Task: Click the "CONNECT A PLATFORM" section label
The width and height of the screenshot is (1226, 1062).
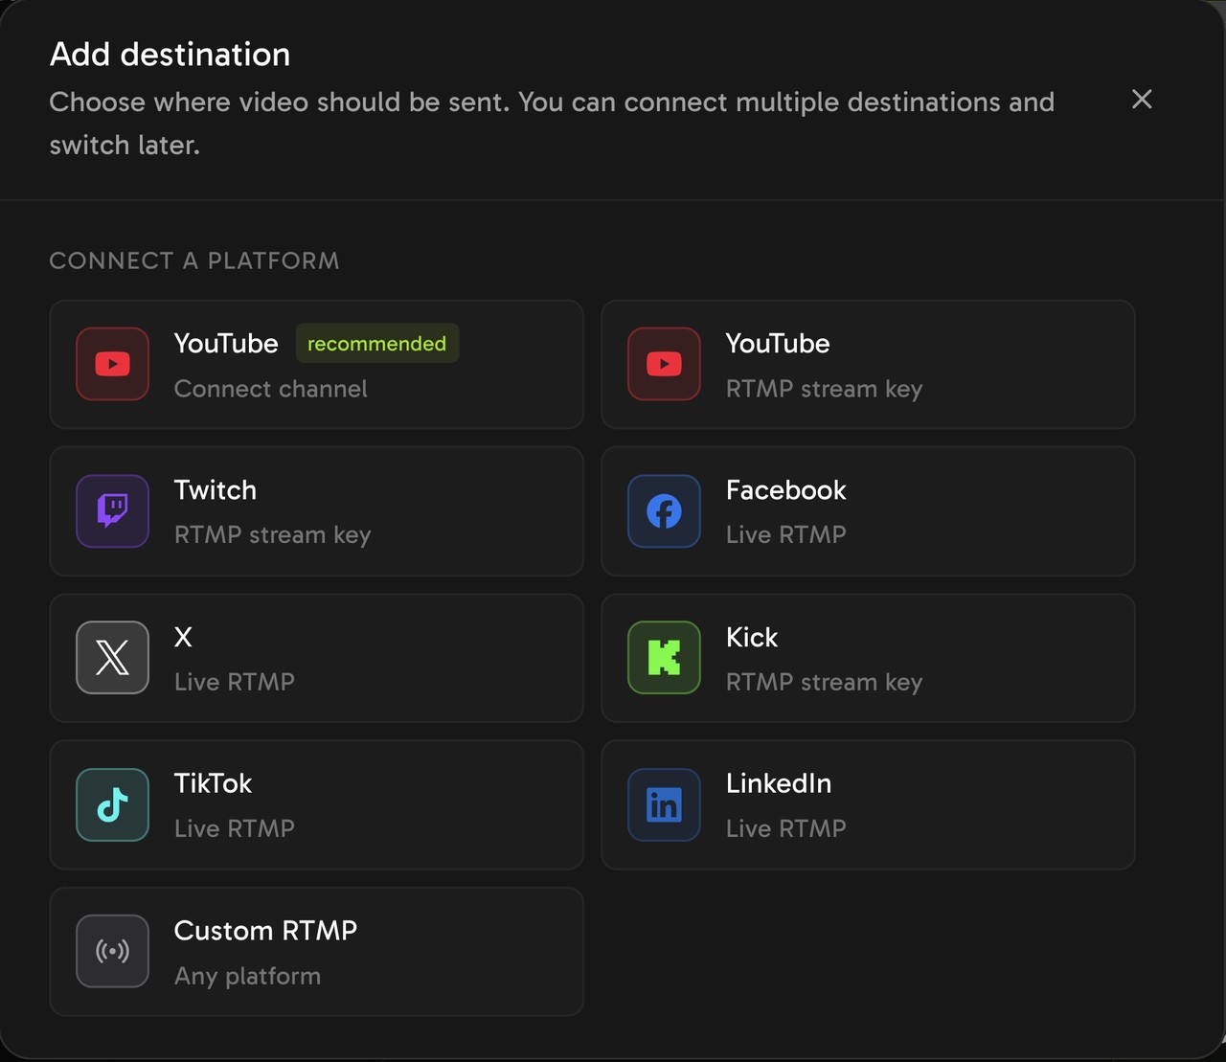Action: pyautogui.click(x=194, y=260)
